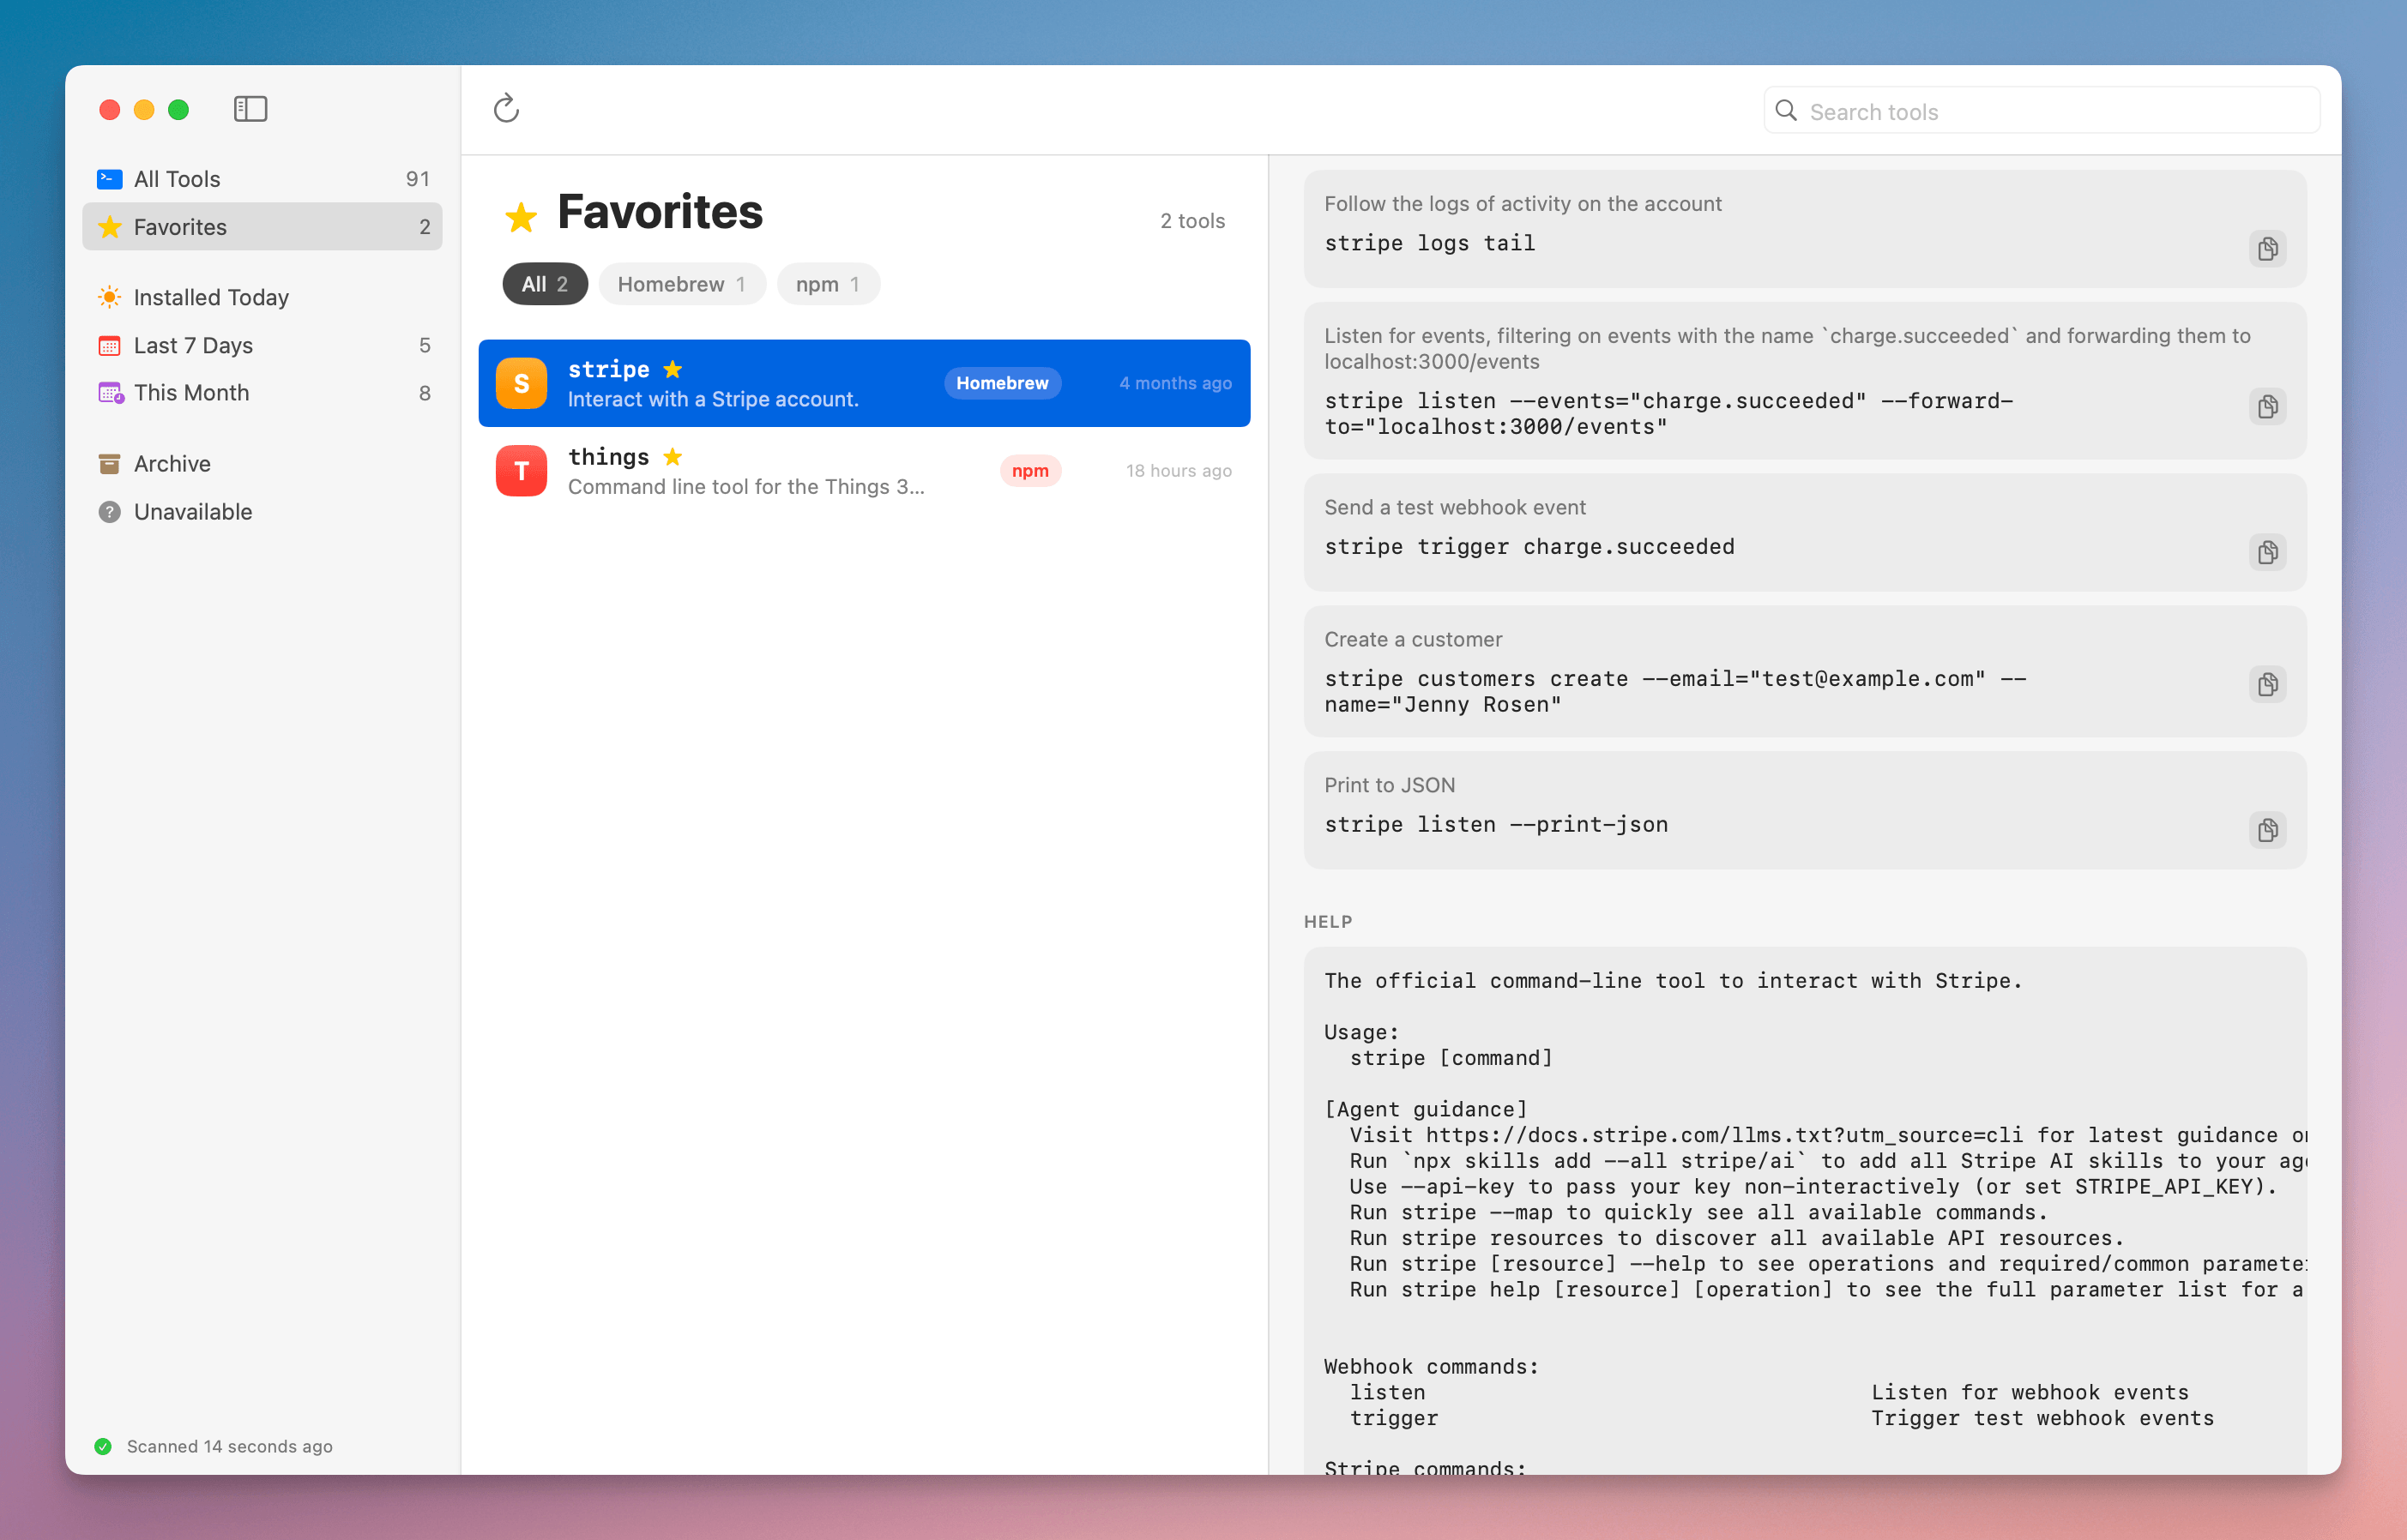Image resolution: width=2407 pixels, height=1540 pixels.
Task: Click the HELP section header
Action: [1328, 921]
